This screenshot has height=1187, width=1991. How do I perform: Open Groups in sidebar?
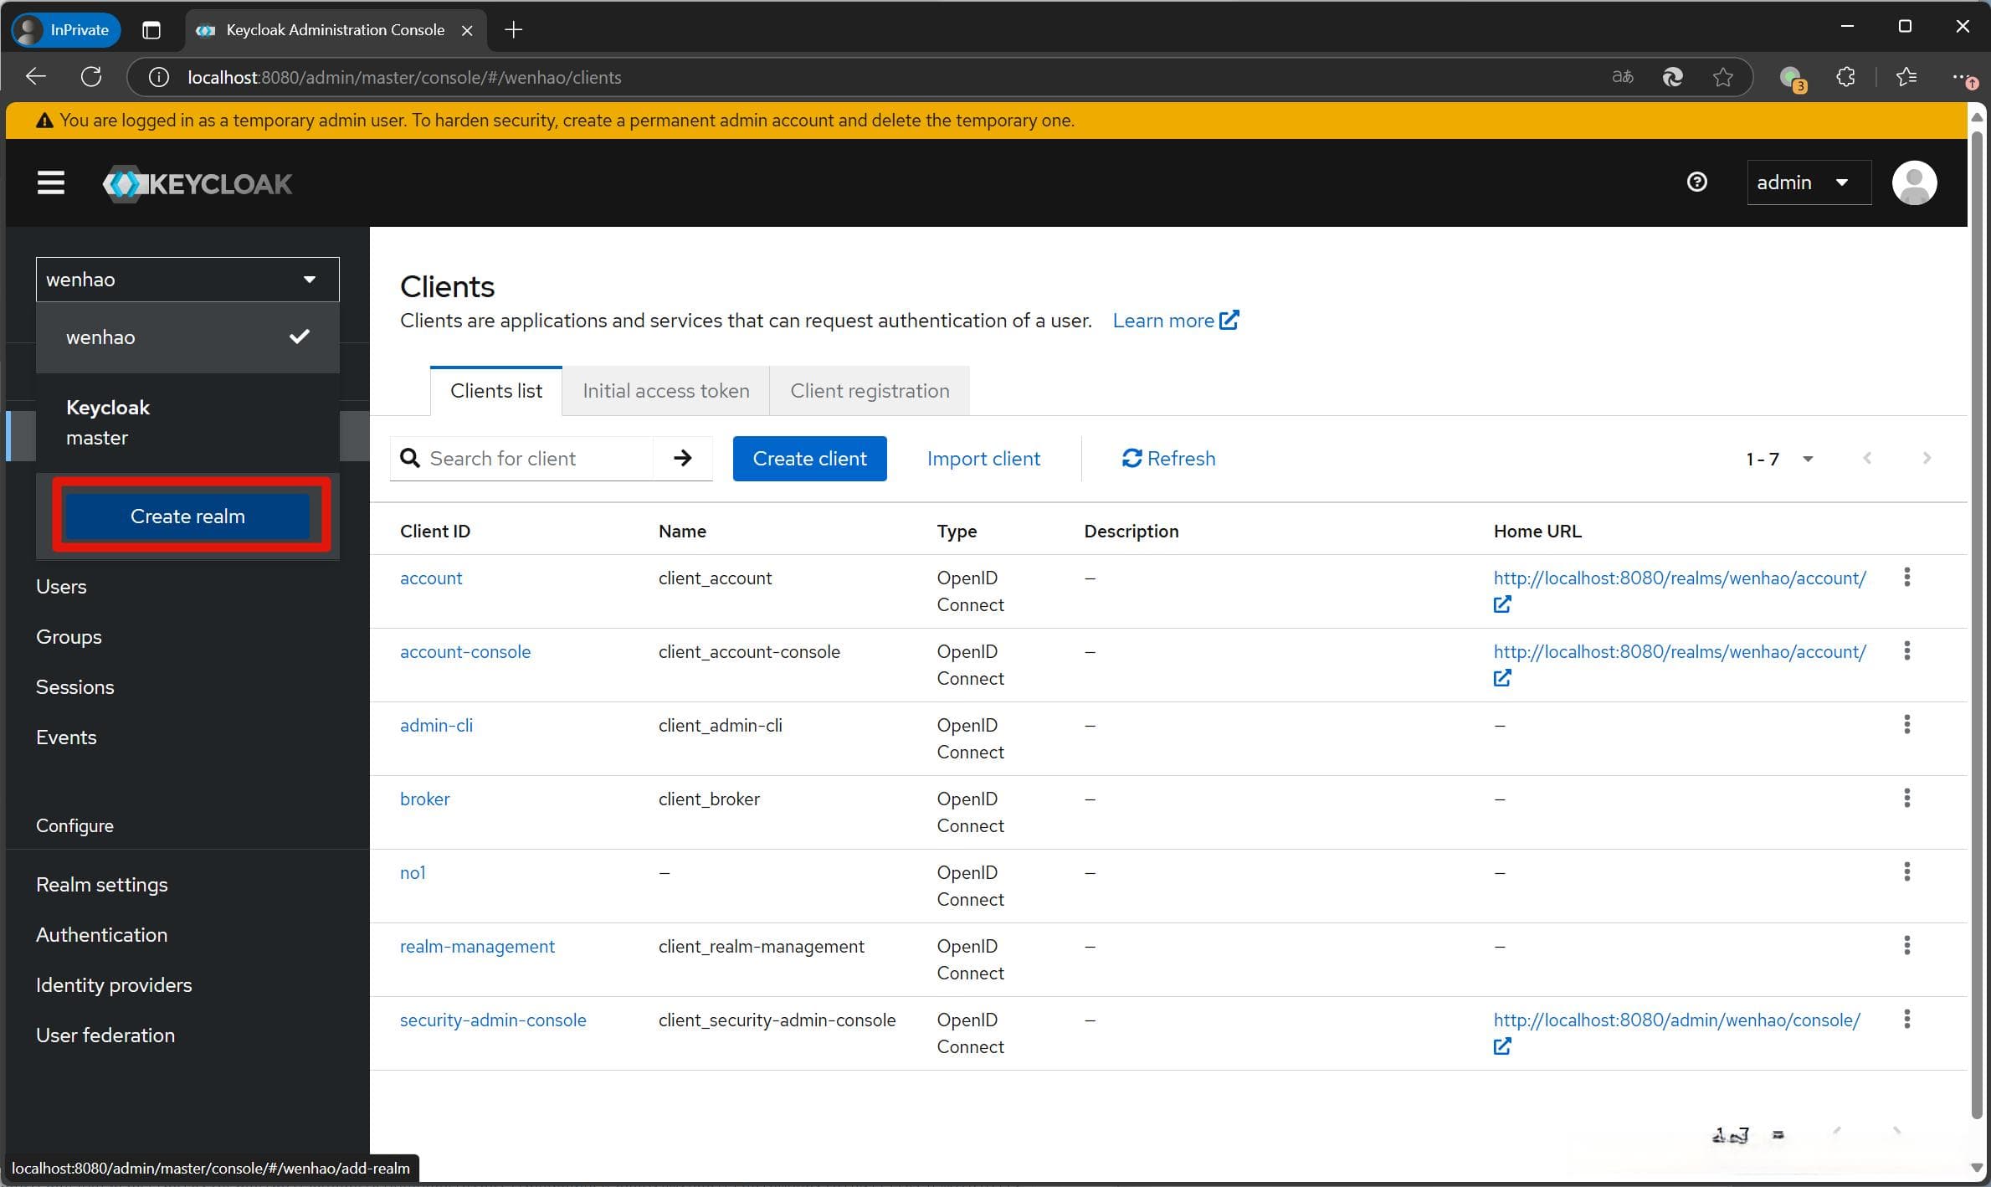(69, 636)
